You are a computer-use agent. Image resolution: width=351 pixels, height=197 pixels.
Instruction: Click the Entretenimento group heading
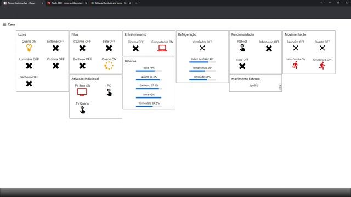pos(135,34)
